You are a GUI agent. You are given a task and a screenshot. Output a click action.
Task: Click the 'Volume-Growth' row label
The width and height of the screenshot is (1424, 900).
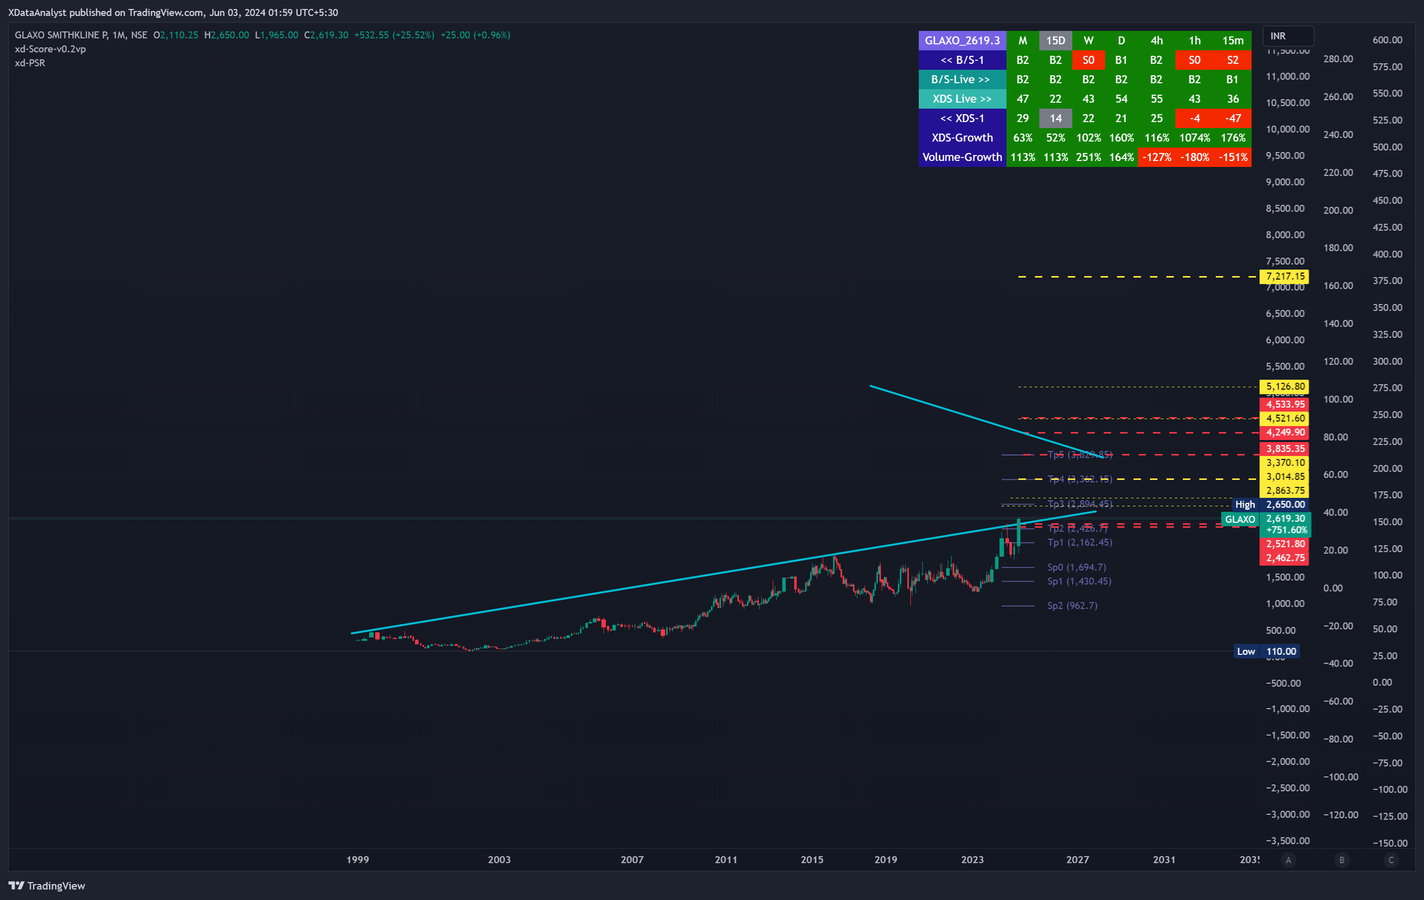[962, 157]
